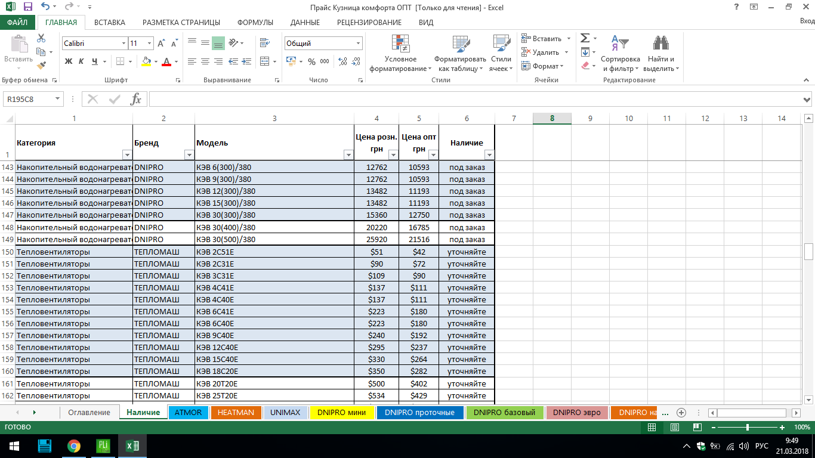
Task: Click the AutoSum sigma icon
Action: point(585,38)
